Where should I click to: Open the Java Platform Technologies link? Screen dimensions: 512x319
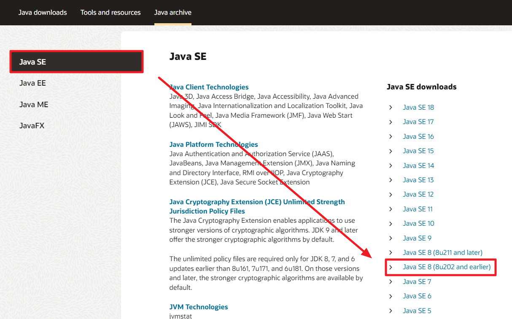(x=213, y=144)
